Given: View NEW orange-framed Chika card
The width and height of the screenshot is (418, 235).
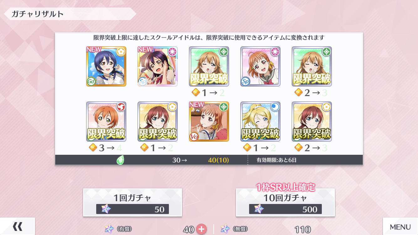Looking at the screenshot, I should [x=209, y=122].
